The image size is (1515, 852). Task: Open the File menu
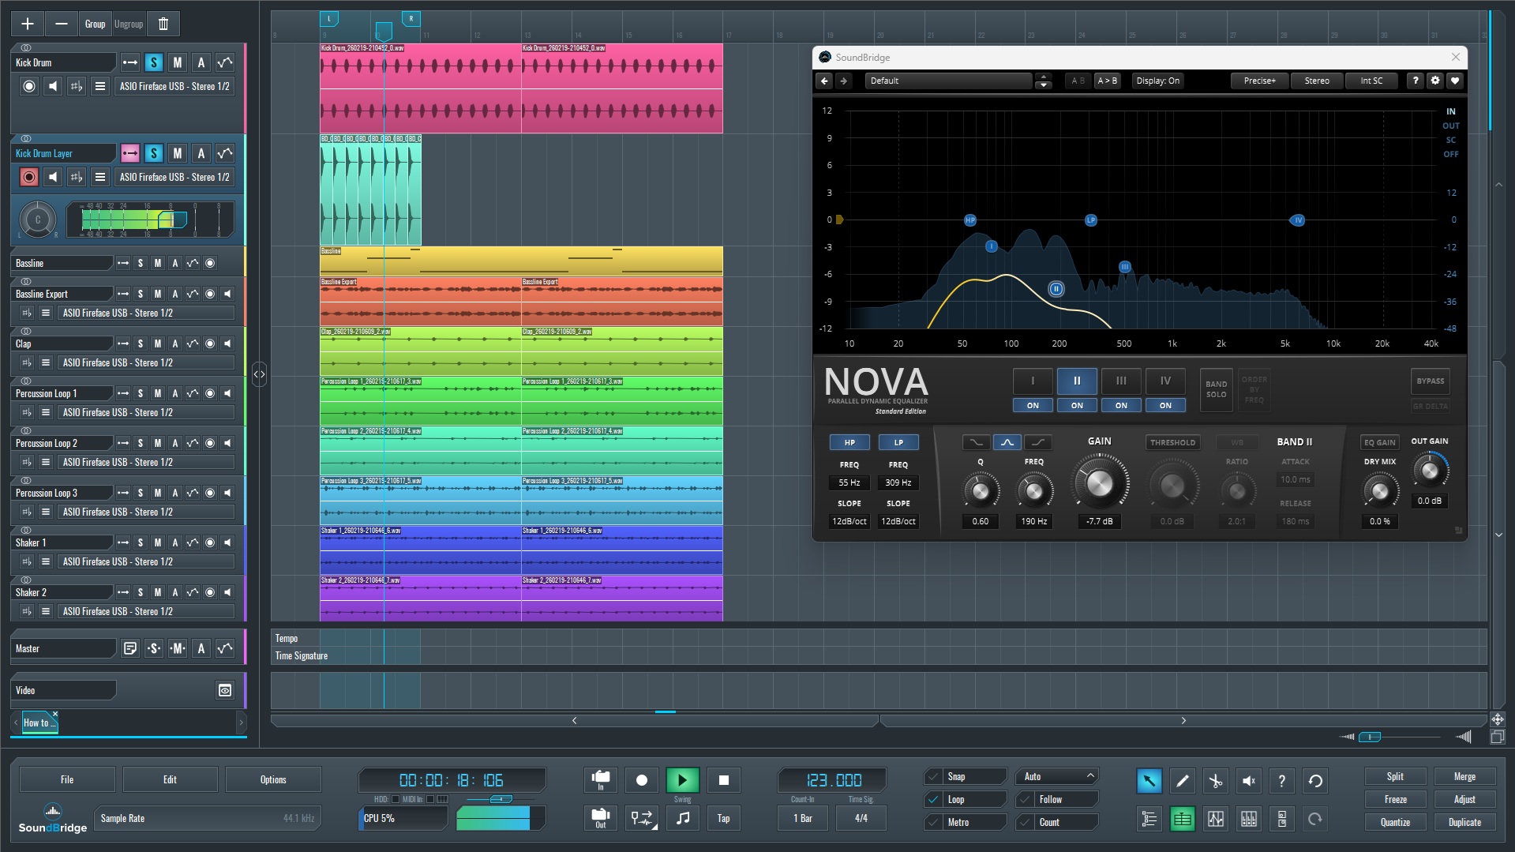67,779
